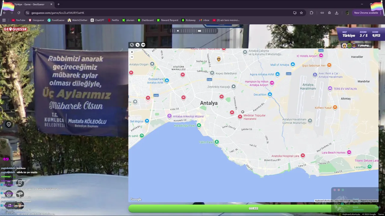The width and height of the screenshot is (385, 216).
Task: Click the GeoGuessr logo
Action: click(x=15, y=29)
